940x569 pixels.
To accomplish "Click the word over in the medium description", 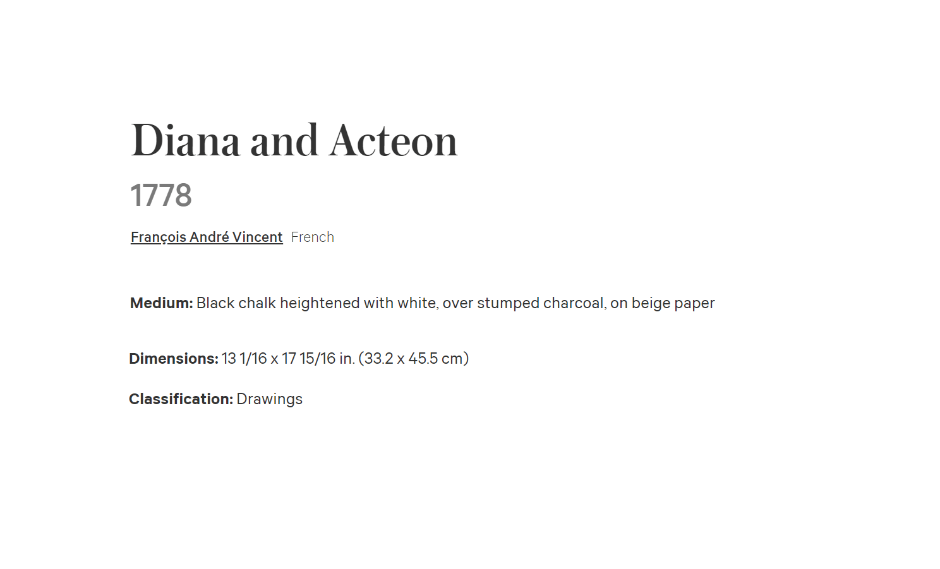I will [x=458, y=303].
